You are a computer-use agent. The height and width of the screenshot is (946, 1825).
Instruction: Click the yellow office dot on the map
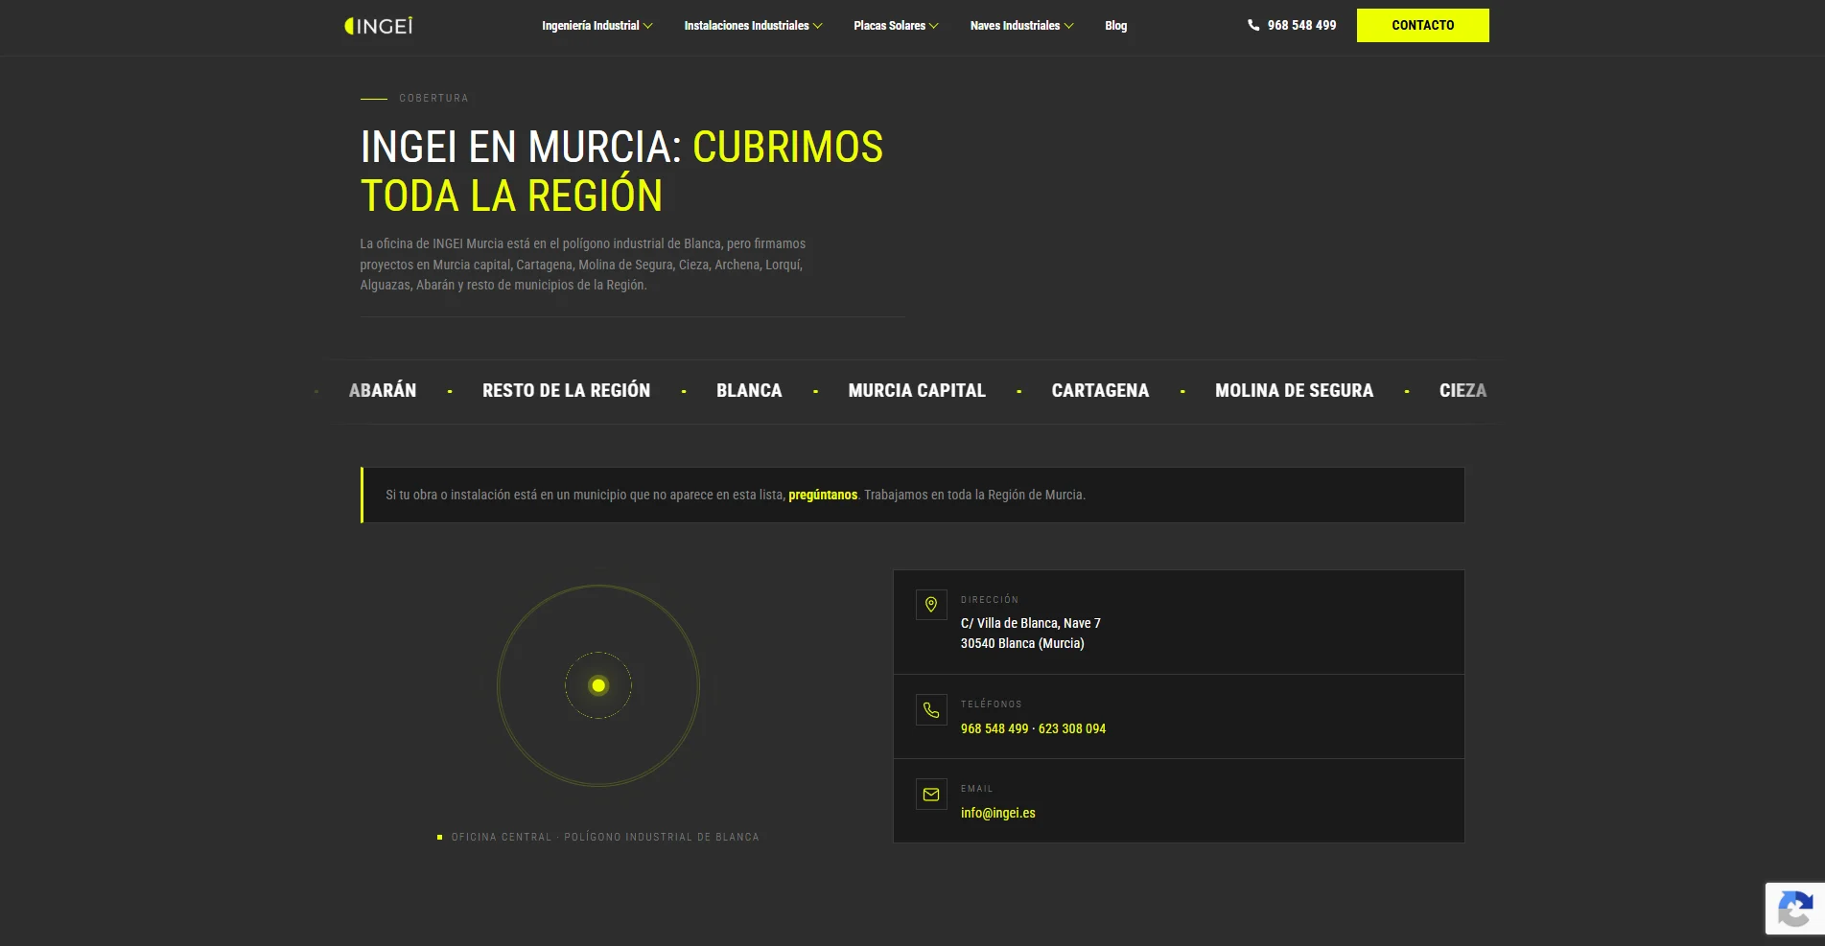(x=598, y=685)
